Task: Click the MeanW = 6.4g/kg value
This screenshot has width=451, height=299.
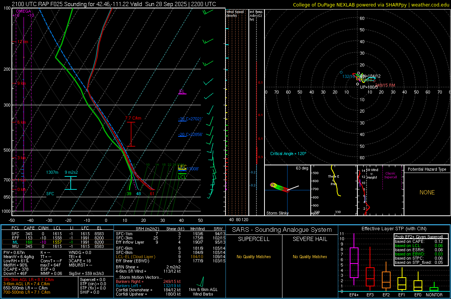Action: click(18, 257)
